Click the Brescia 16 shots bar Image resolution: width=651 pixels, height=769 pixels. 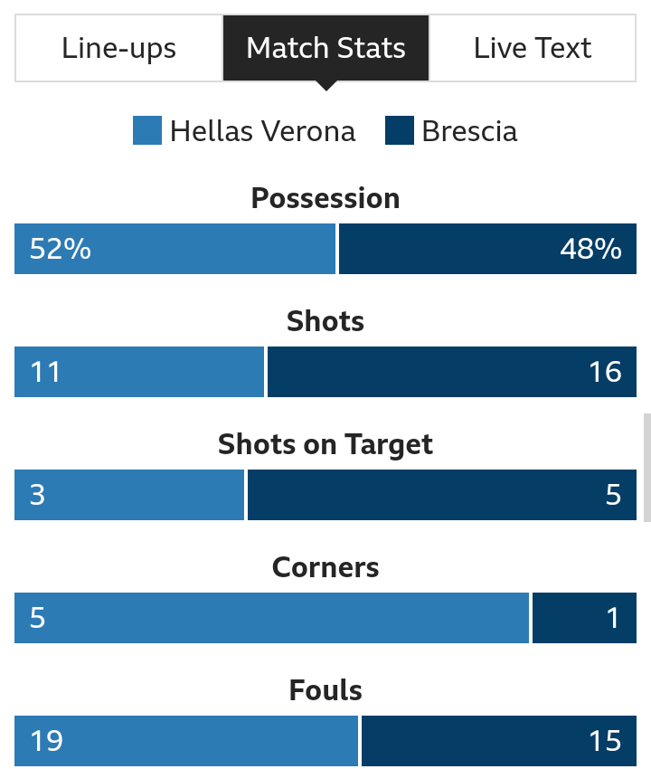point(452,372)
